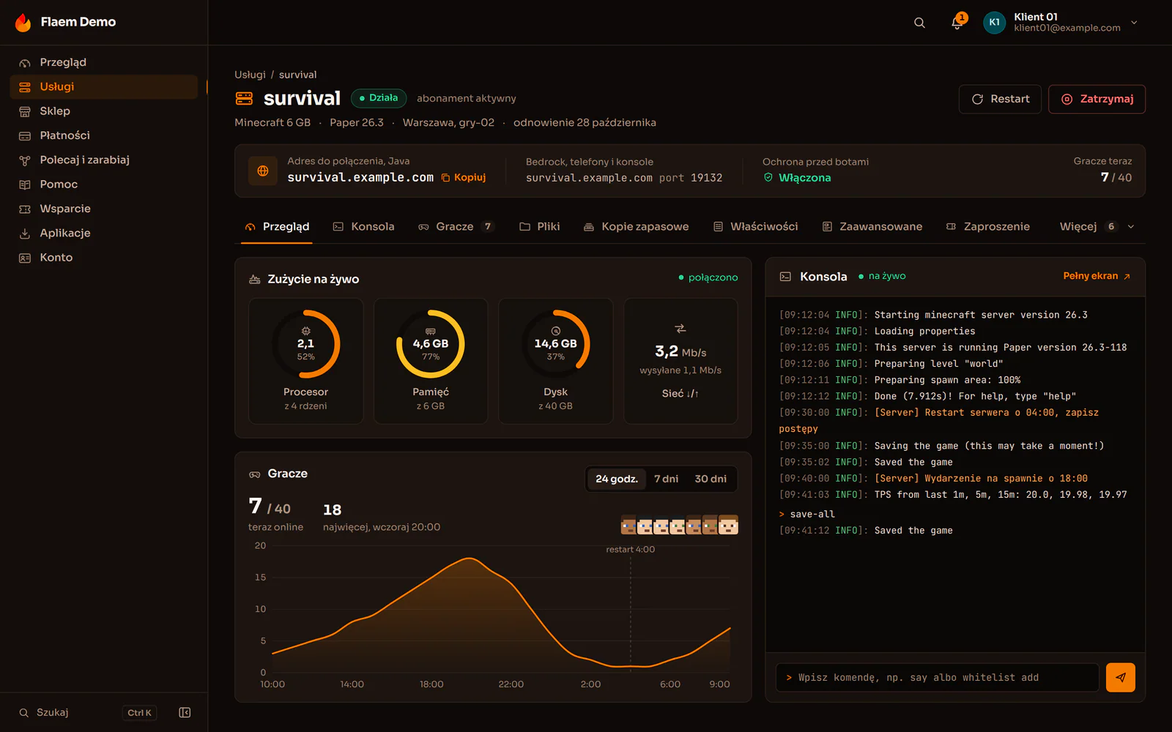
Task: Send the console command with the paper-plane button
Action: [x=1120, y=677]
